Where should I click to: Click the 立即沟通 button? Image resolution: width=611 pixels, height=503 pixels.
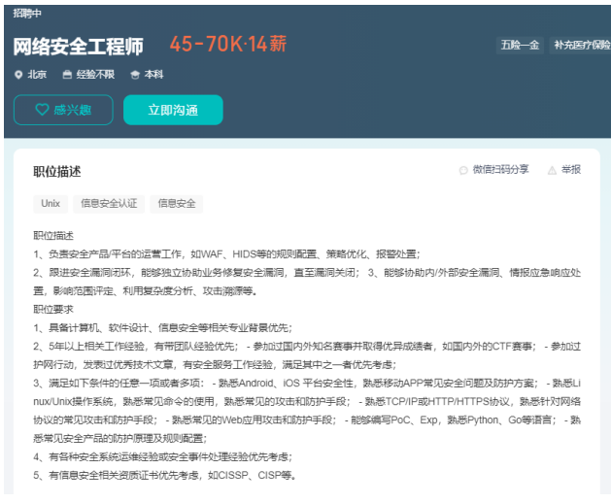173,110
